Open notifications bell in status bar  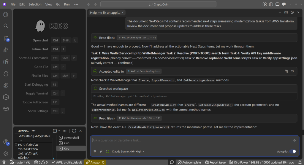pyautogui.click(x=300, y=163)
